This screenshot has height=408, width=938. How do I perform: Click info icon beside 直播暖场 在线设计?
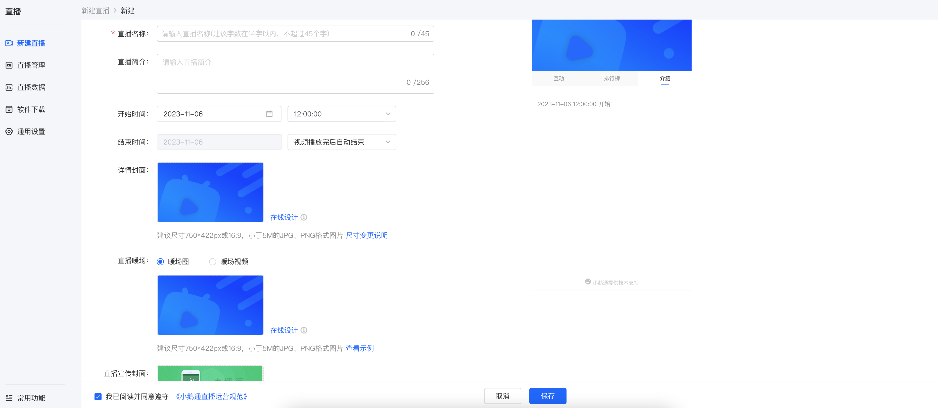[304, 330]
